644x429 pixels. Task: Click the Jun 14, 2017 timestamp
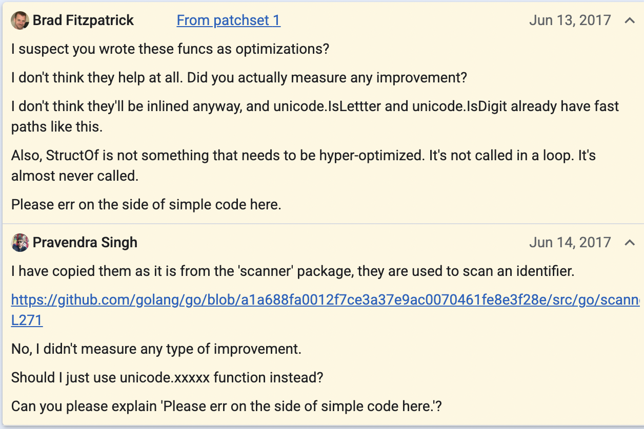pyautogui.click(x=570, y=242)
